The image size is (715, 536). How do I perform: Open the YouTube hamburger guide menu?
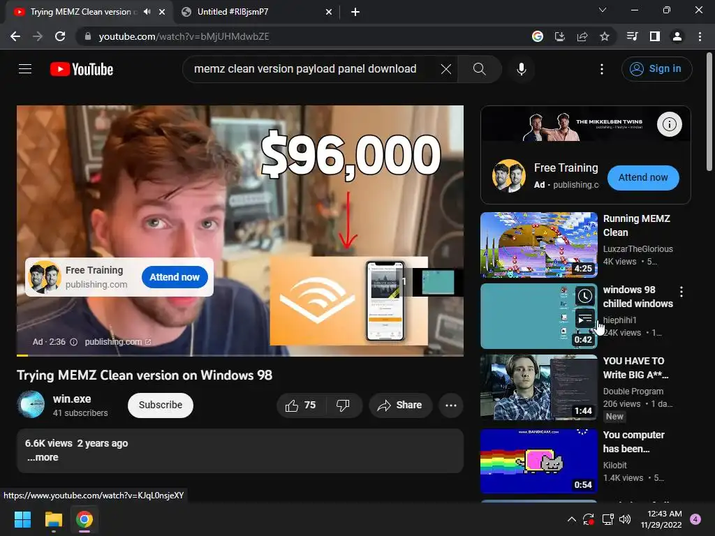coord(25,69)
